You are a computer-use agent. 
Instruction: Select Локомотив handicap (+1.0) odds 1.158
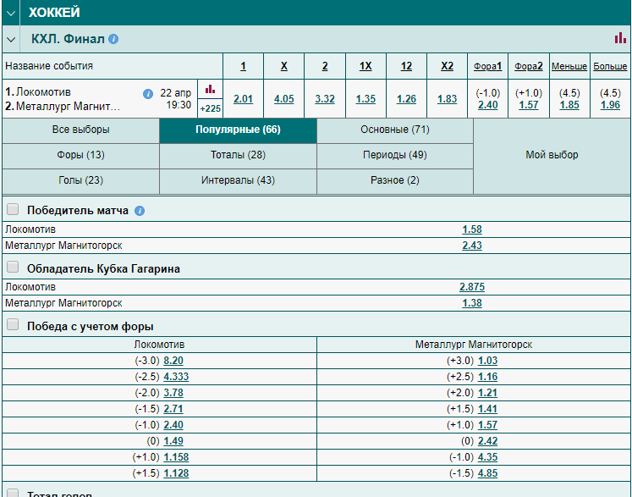[176, 457]
